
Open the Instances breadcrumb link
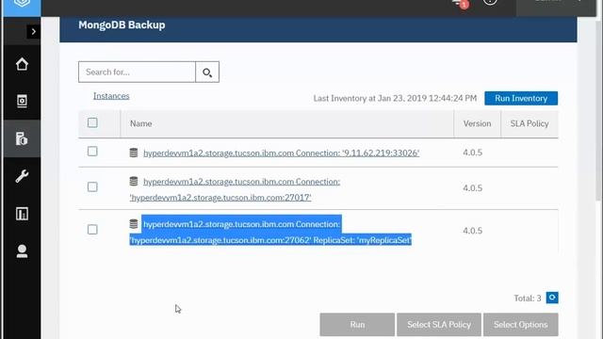click(111, 96)
